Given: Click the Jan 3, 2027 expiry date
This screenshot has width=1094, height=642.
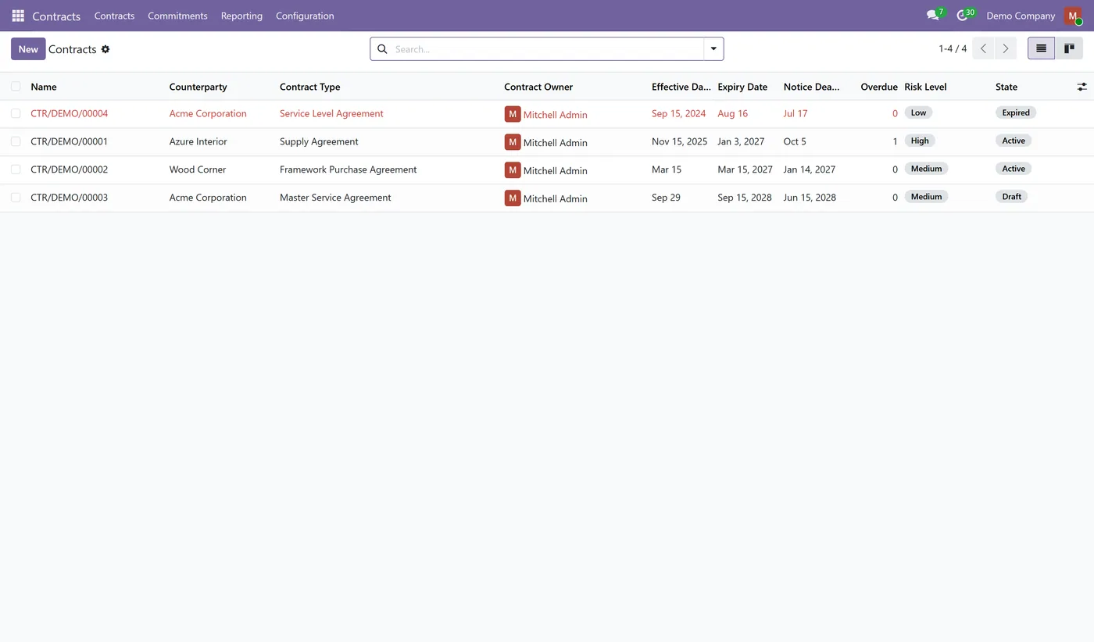Looking at the screenshot, I should 741,141.
